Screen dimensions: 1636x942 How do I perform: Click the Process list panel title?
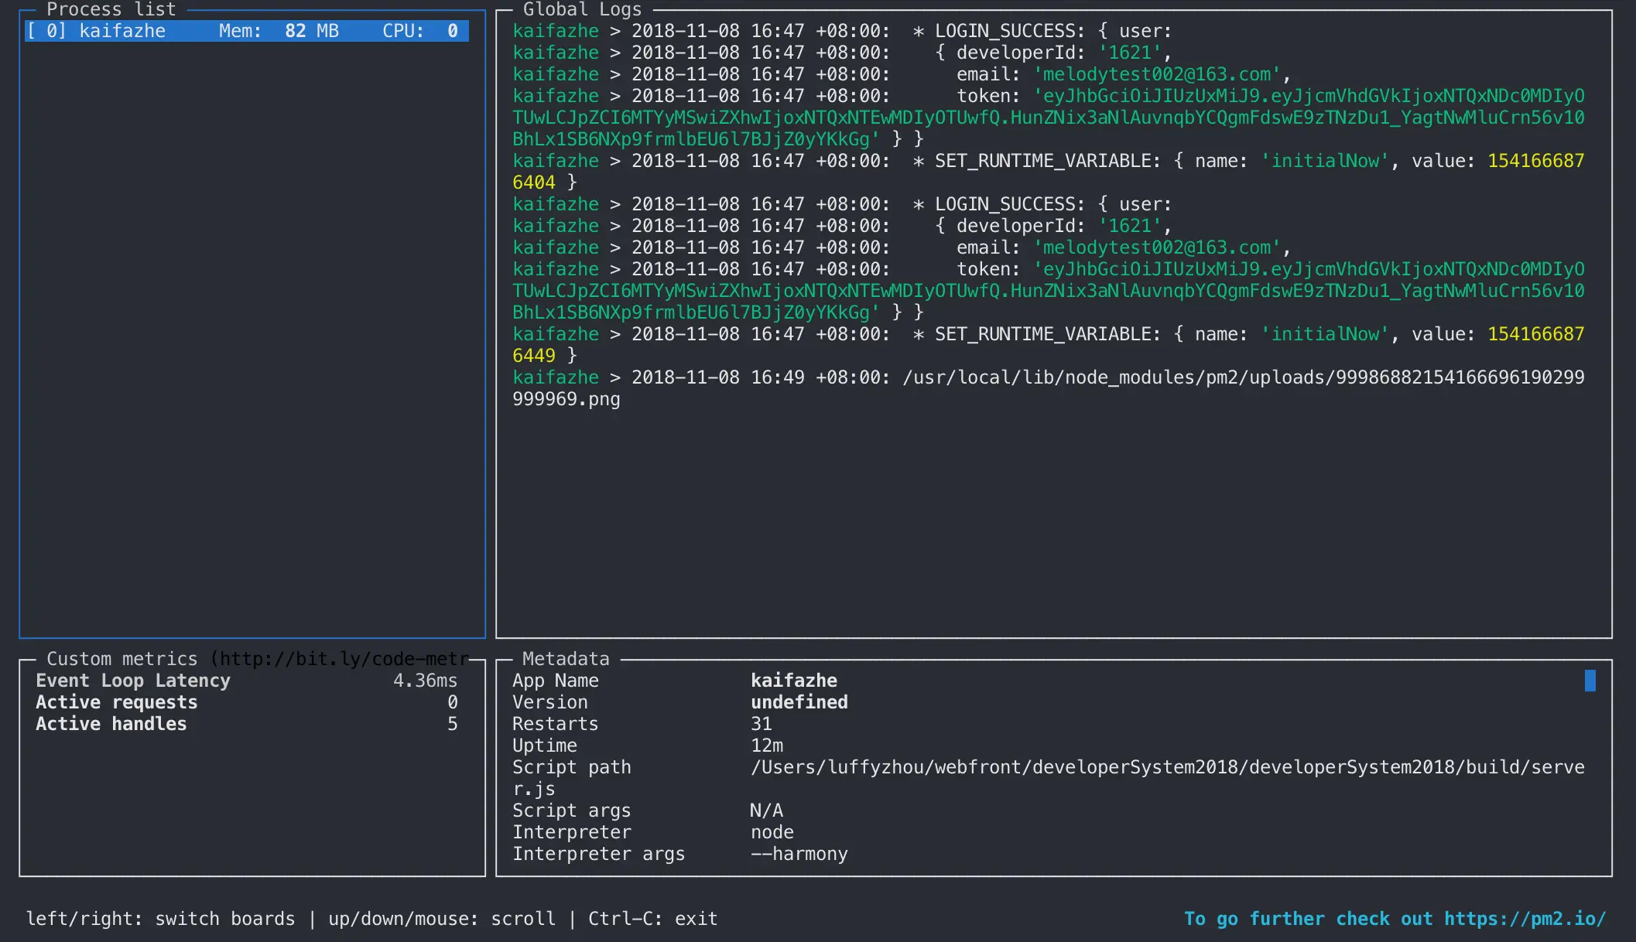point(111,9)
